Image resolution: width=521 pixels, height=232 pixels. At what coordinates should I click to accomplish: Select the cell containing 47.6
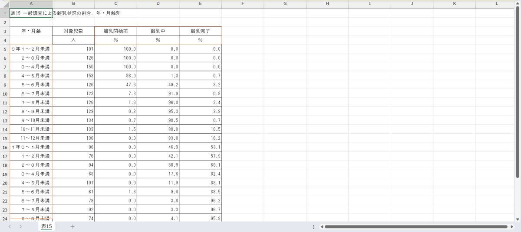(x=115, y=84)
